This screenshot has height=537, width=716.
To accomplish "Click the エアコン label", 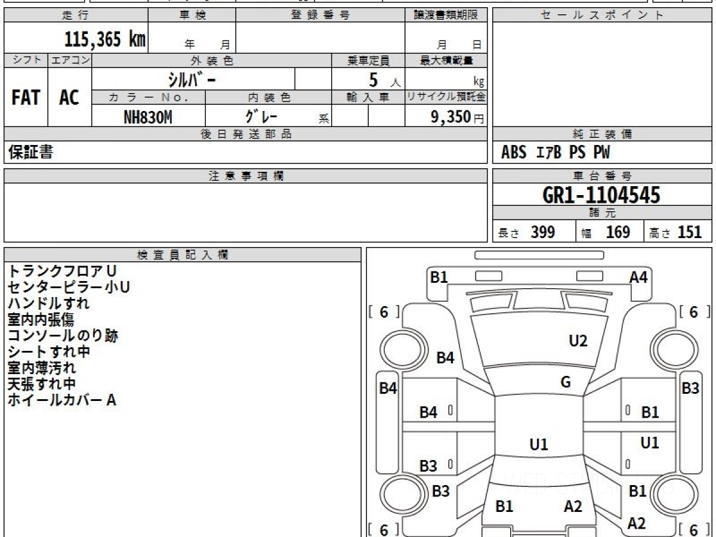I will [x=70, y=60].
